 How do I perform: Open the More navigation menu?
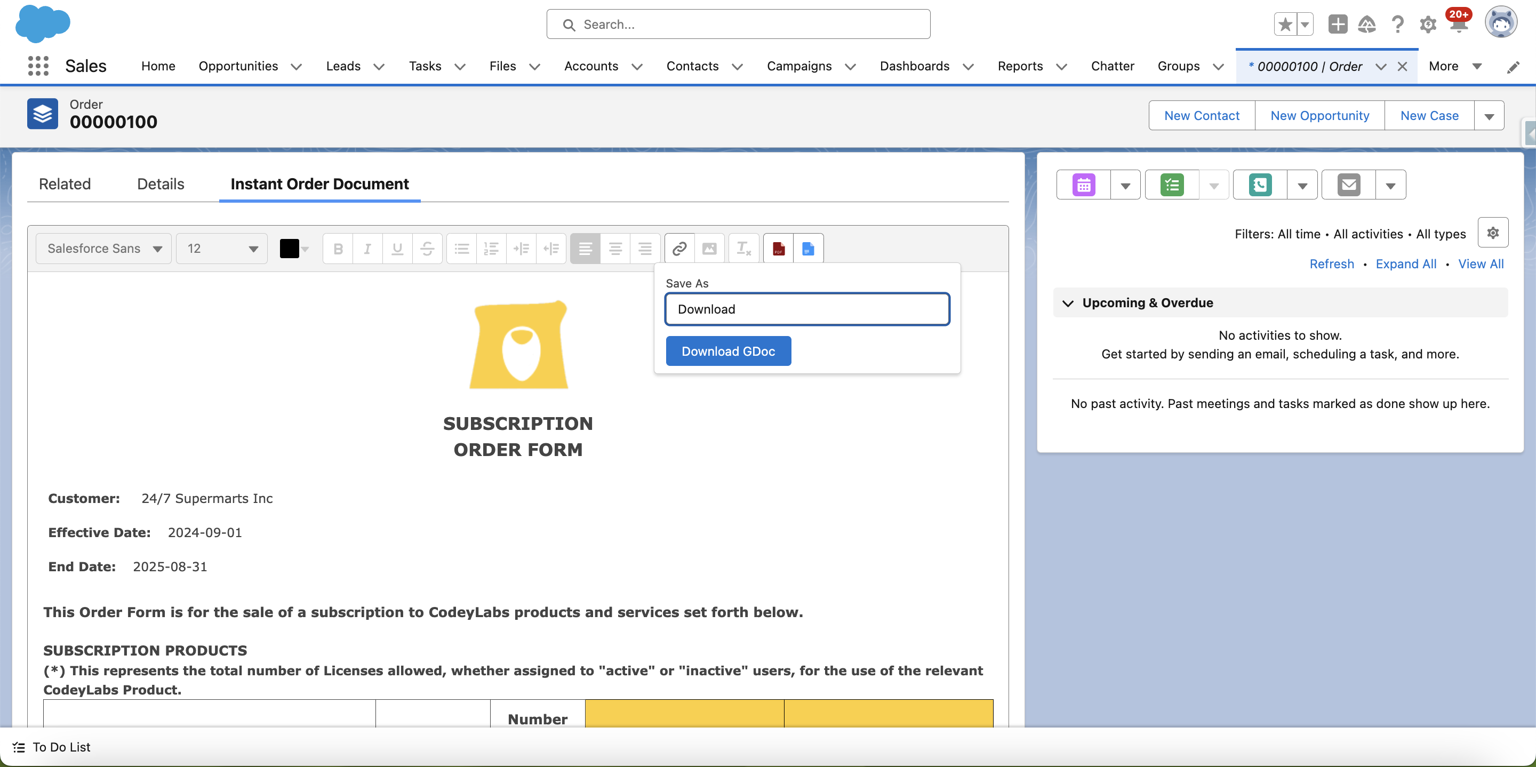1454,66
